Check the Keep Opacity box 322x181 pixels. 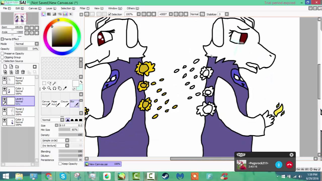tap(60, 164)
